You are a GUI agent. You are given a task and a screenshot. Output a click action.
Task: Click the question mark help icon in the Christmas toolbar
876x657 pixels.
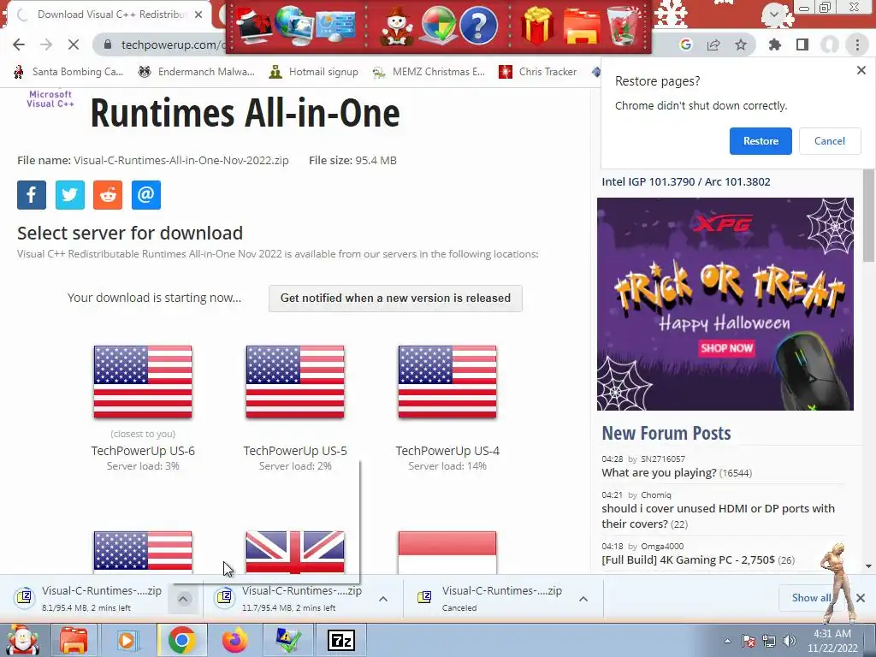tap(478, 26)
